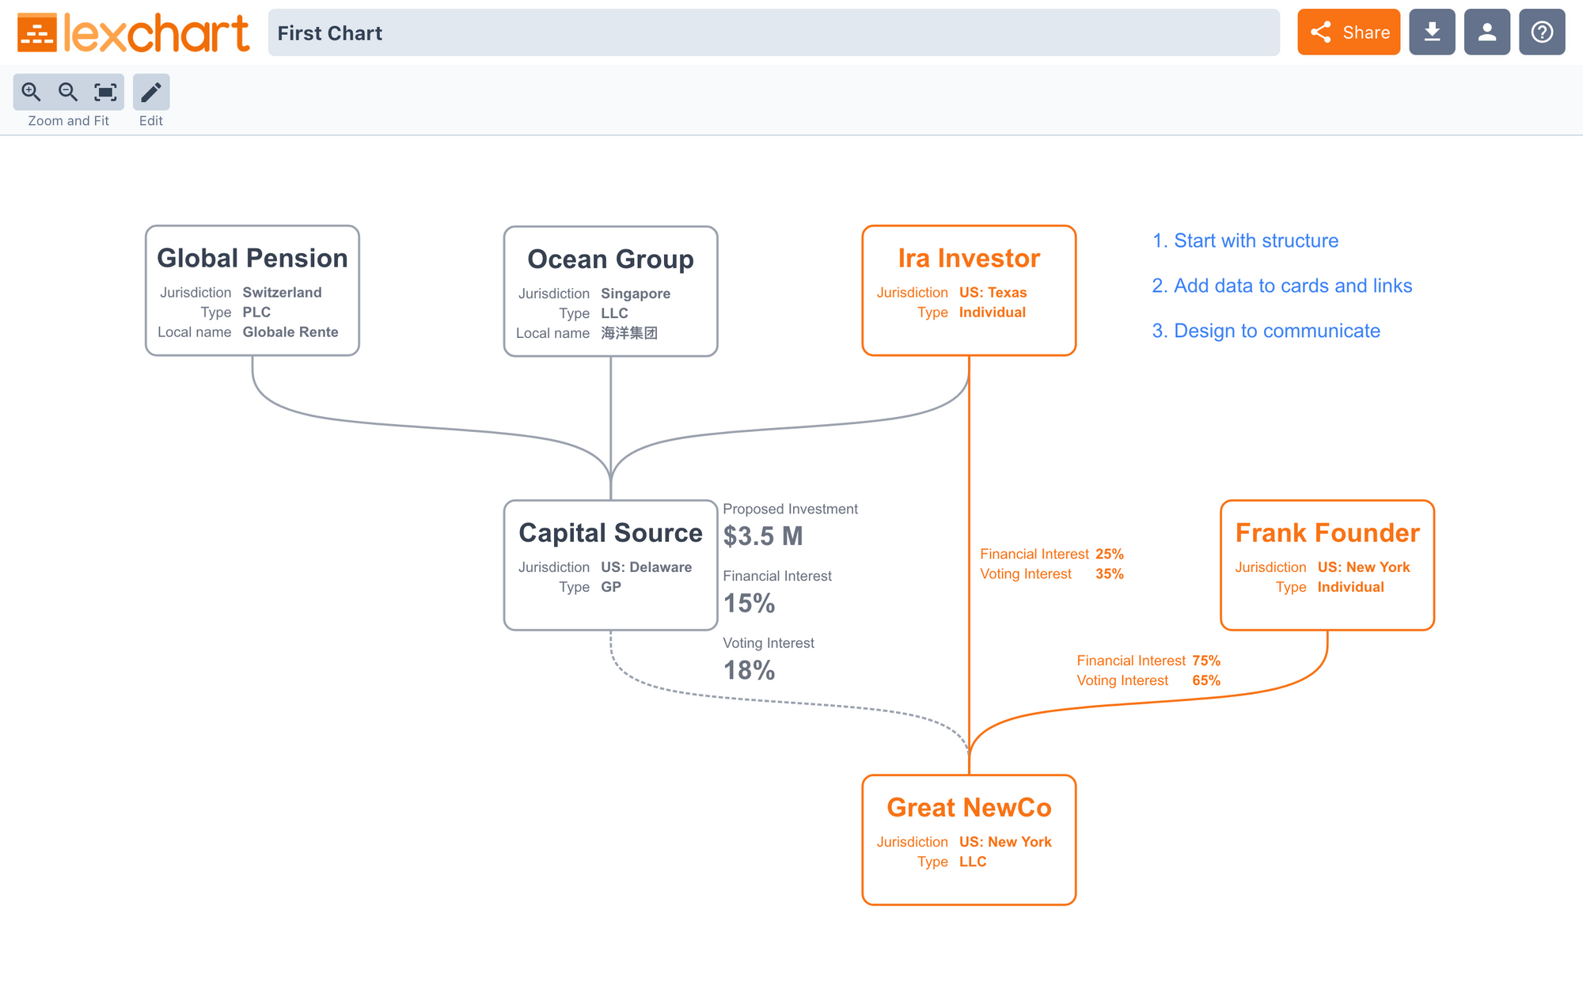Click the zoom out icon
The height and width of the screenshot is (989, 1583).
67,93
